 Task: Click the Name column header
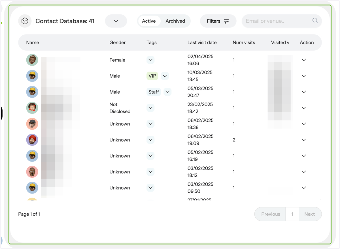tap(33, 42)
